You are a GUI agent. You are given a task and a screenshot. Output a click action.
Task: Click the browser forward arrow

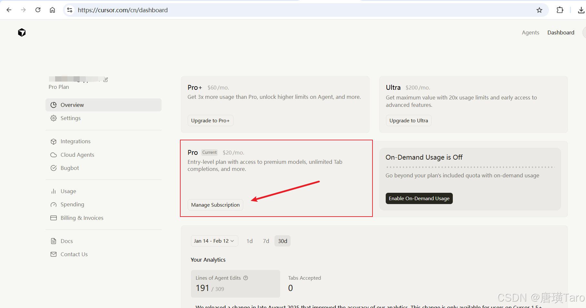tap(23, 10)
